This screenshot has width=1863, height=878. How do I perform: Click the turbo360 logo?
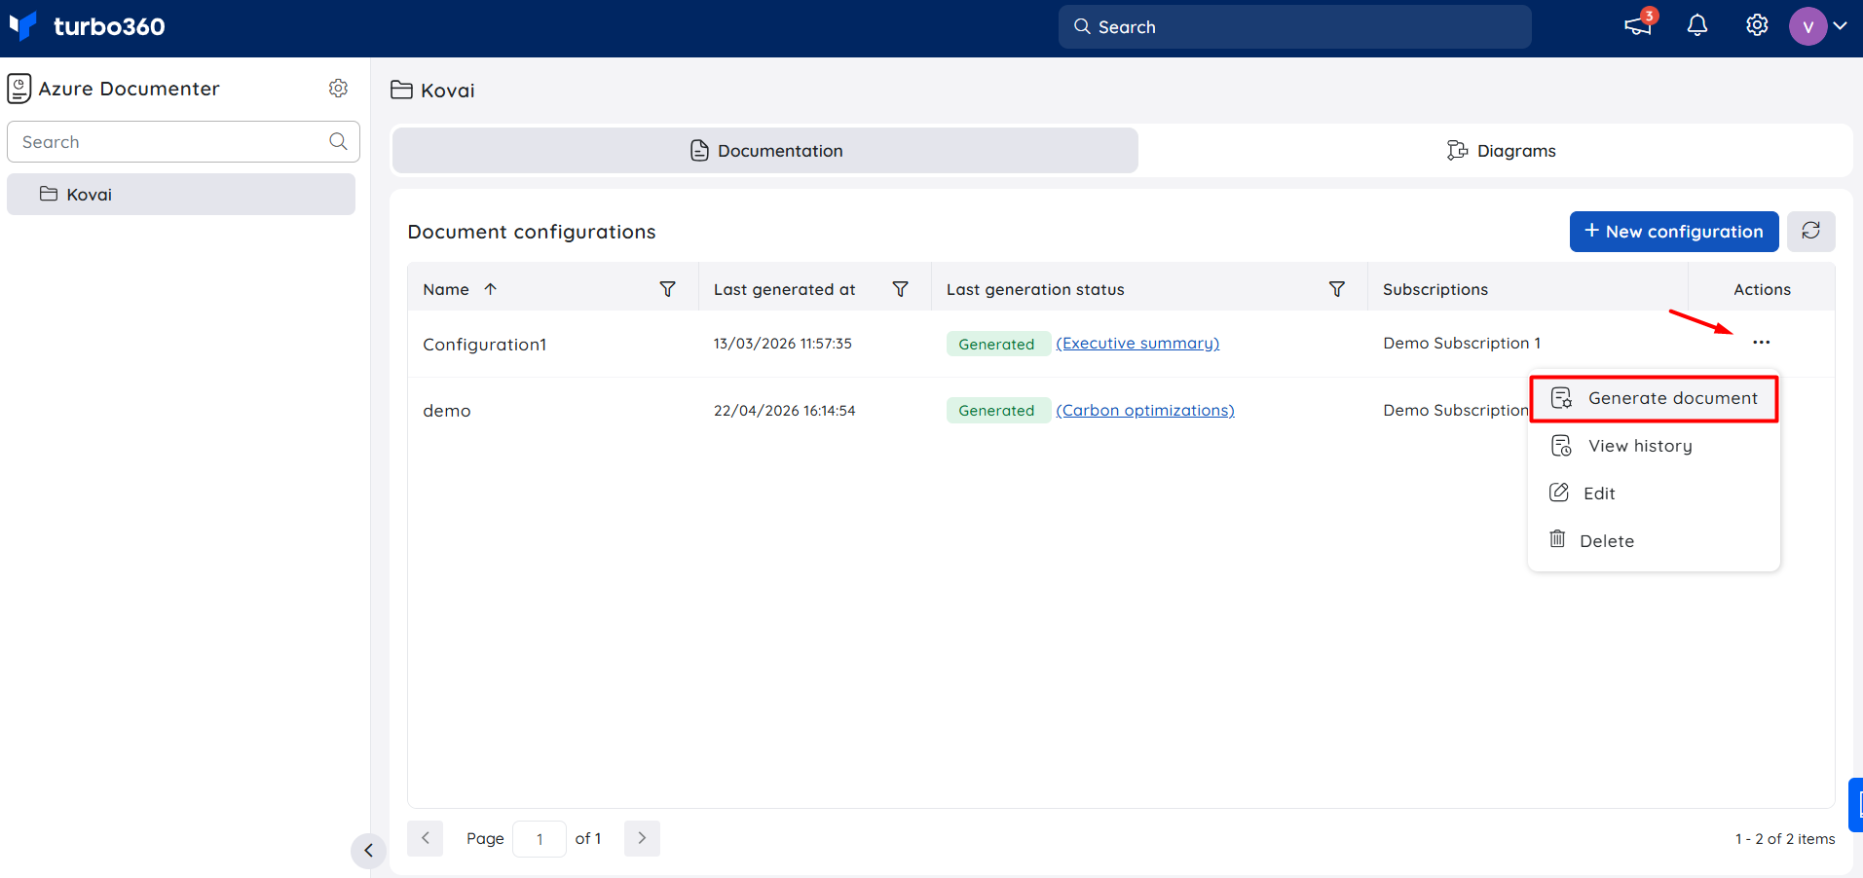(87, 26)
